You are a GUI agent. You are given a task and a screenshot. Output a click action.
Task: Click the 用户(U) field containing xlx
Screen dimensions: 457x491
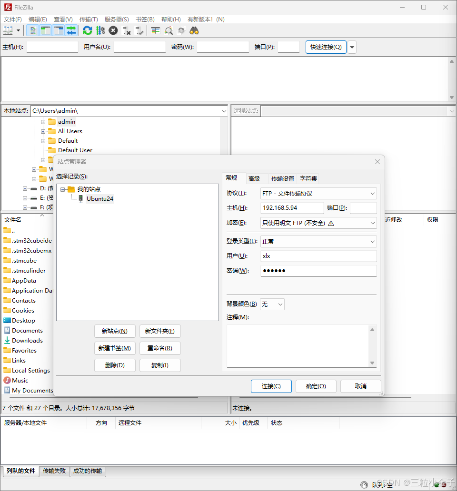(x=318, y=256)
